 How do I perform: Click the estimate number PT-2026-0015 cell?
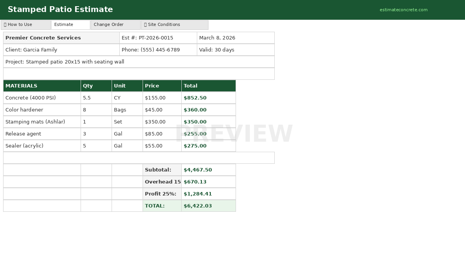[158, 38]
